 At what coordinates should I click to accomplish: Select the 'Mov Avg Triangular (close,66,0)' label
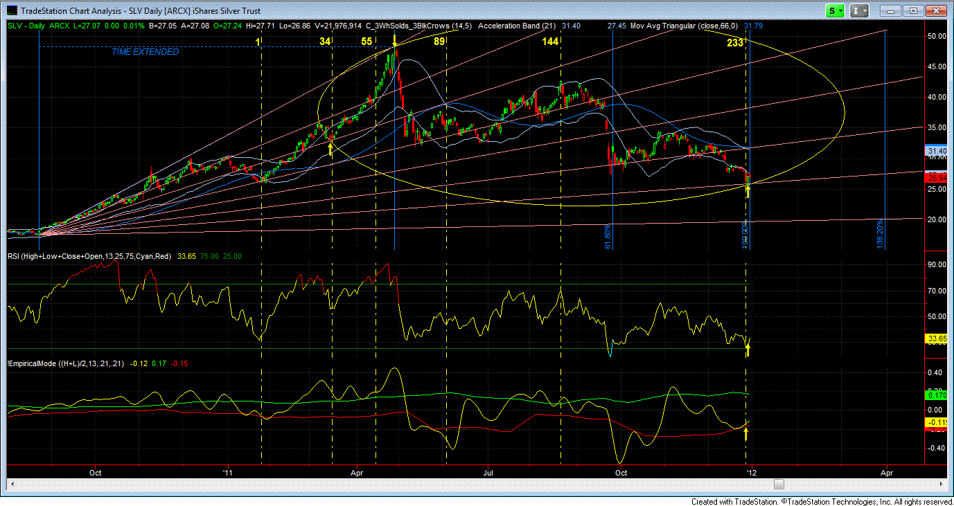pyautogui.click(x=684, y=26)
